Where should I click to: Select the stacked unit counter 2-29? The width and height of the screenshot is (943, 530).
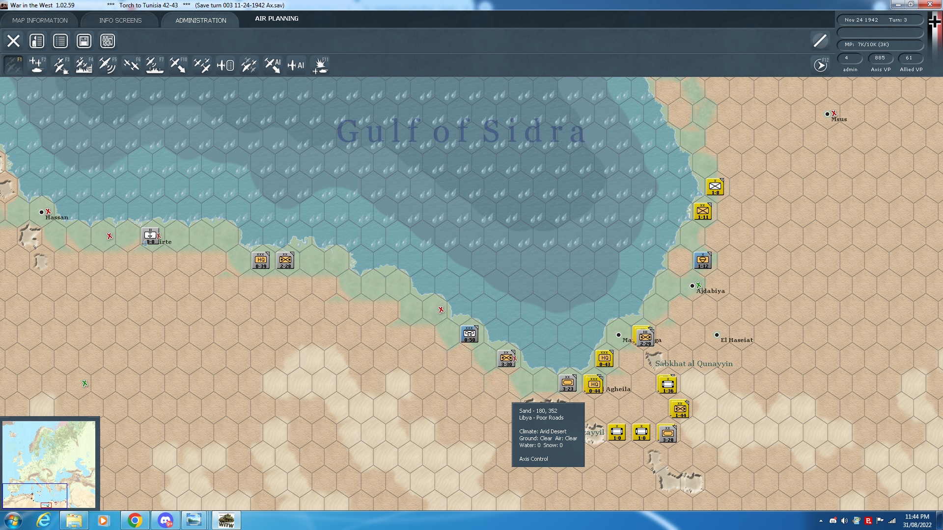pos(644,337)
